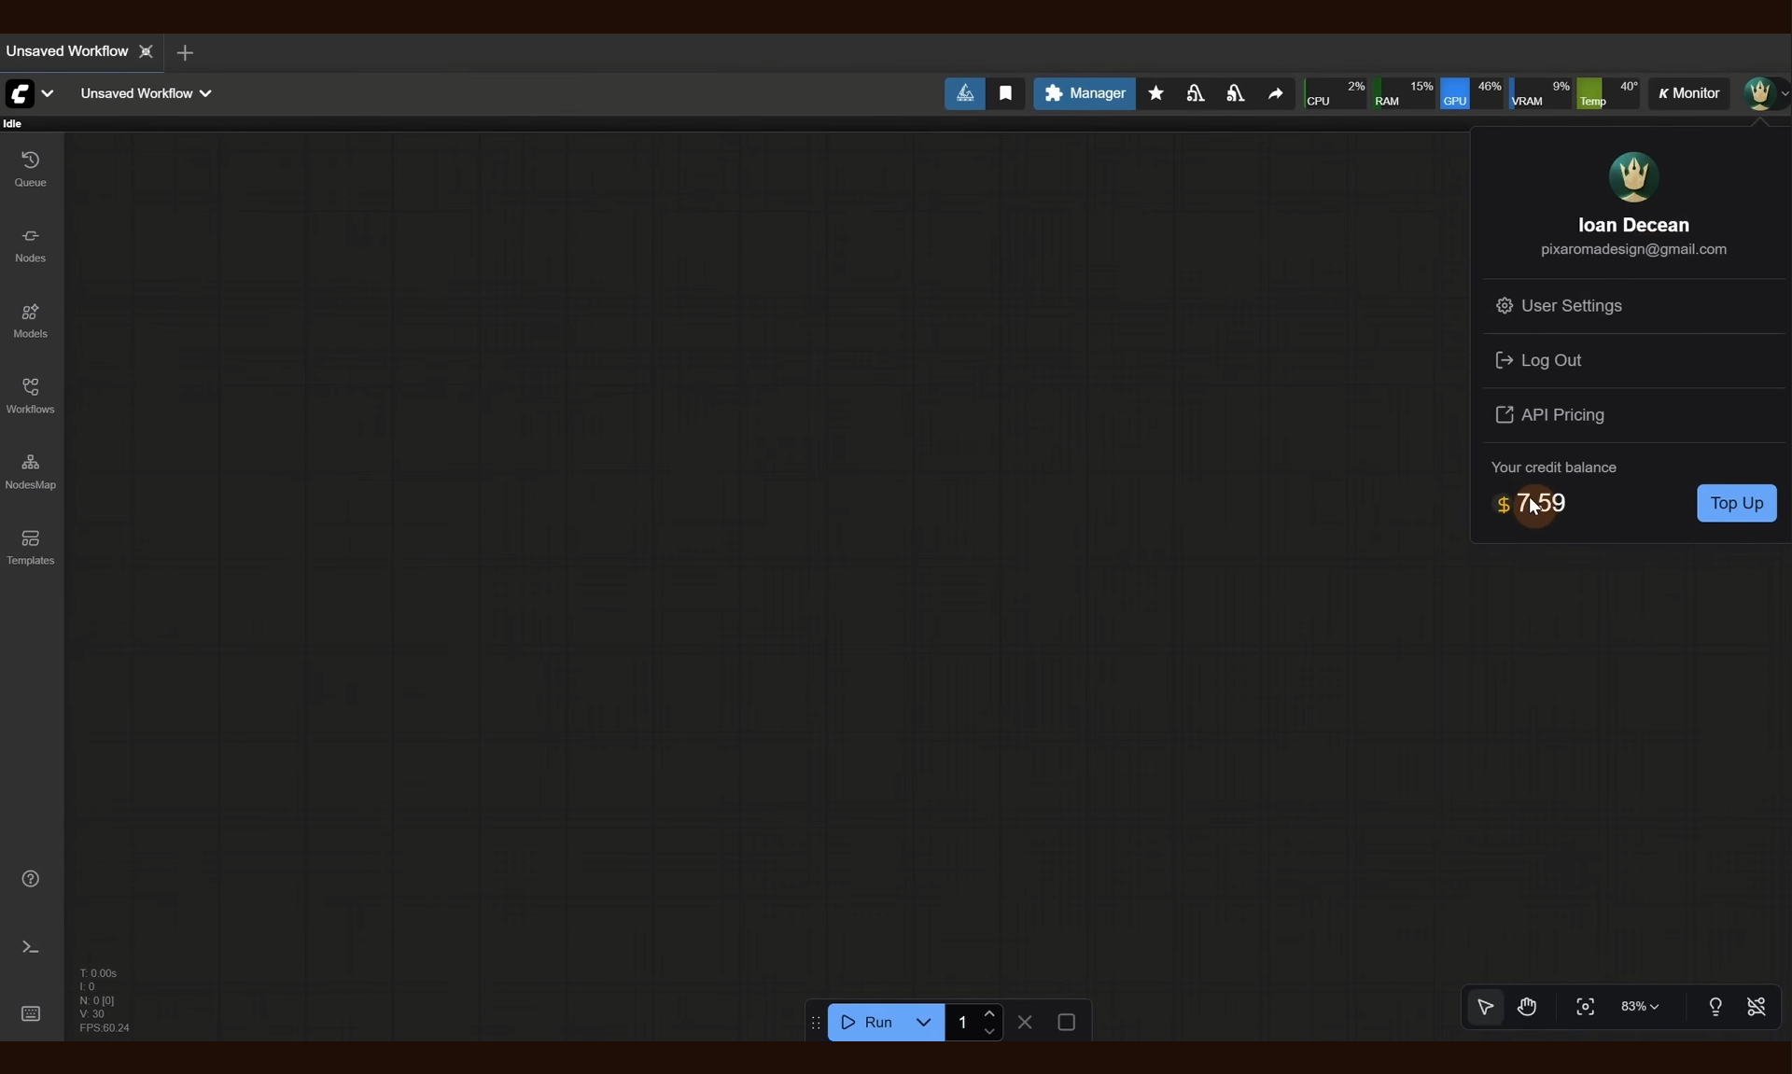Toggle the bottom console terminal icon
The image size is (1792, 1074).
coord(30,947)
